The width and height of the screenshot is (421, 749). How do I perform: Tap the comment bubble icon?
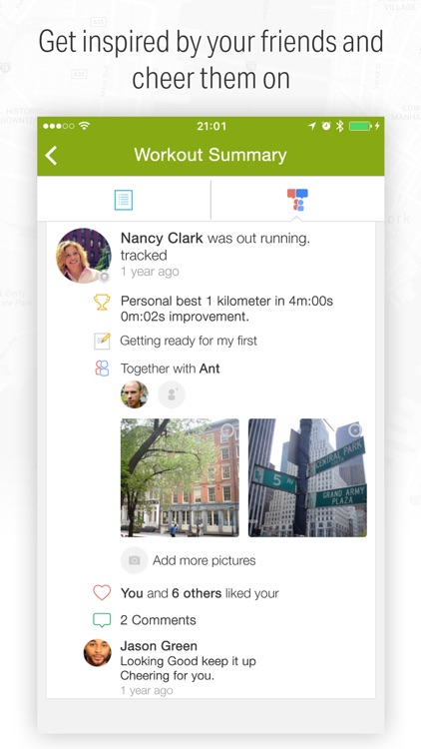point(102,620)
